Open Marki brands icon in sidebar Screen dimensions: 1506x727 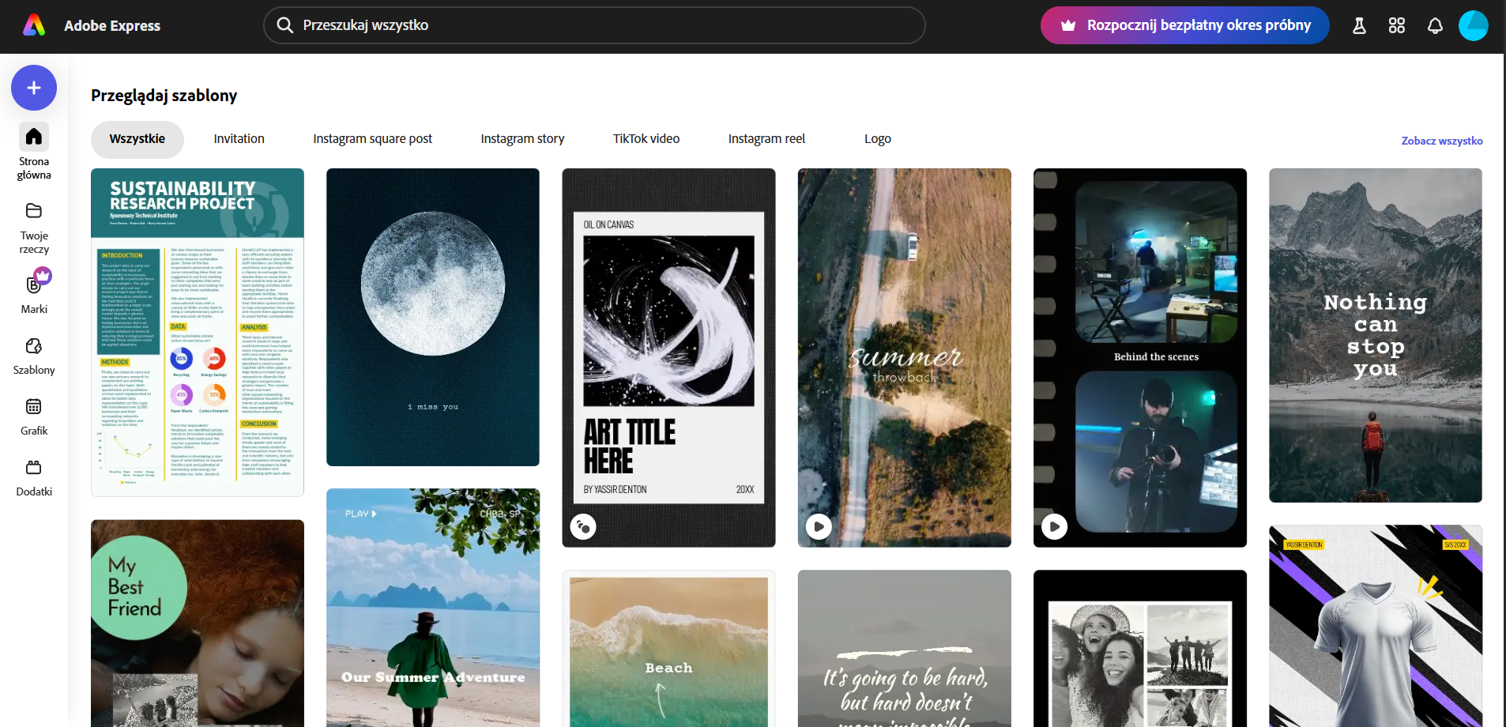(x=34, y=284)
